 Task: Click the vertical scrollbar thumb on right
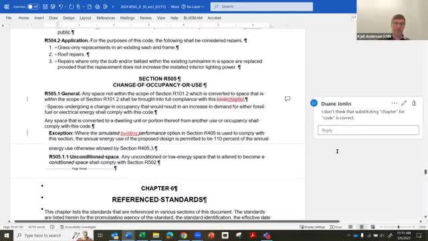coord(425,172)
